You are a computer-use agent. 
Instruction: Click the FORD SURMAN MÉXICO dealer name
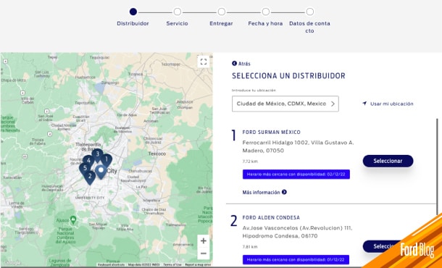click(272, 132)
